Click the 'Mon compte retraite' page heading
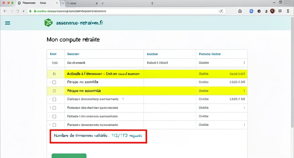294x158 pixels. coord(73,40)
